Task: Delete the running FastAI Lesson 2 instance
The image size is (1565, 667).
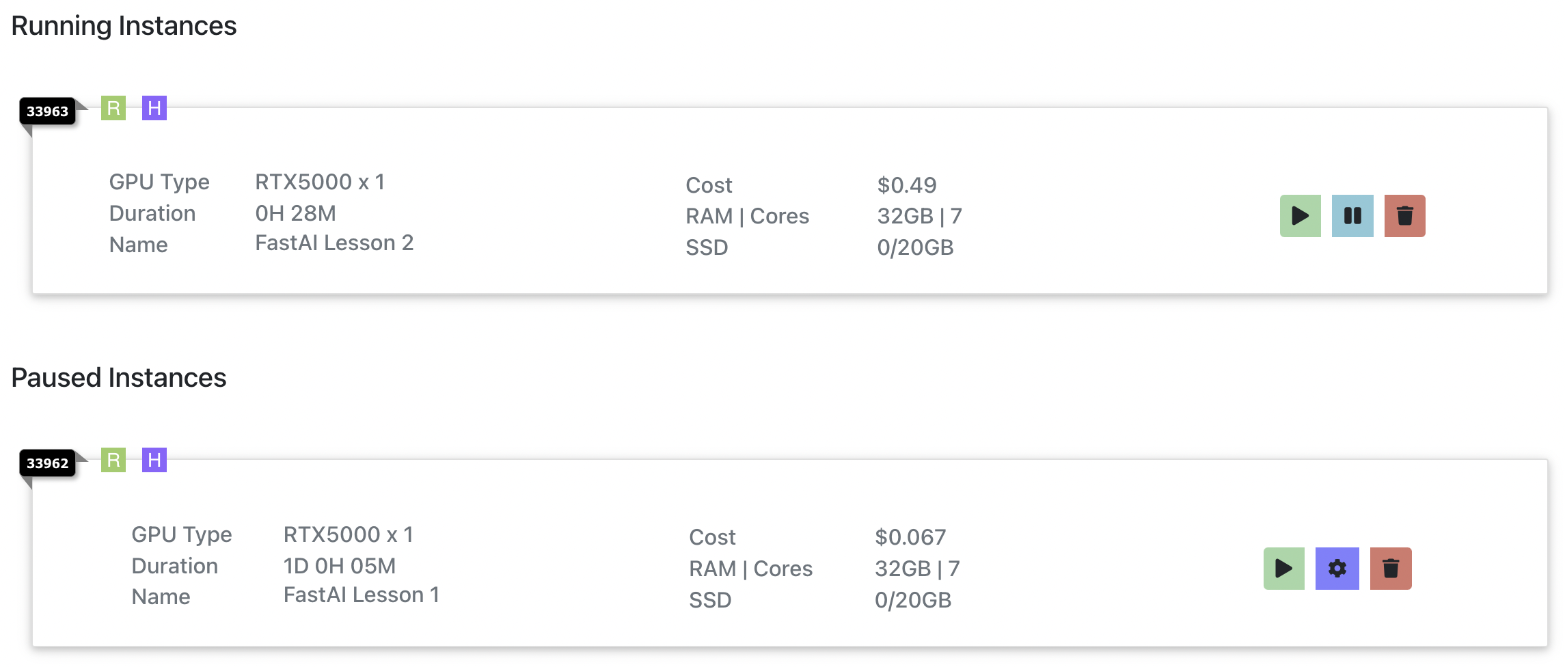Action: 1404,216
